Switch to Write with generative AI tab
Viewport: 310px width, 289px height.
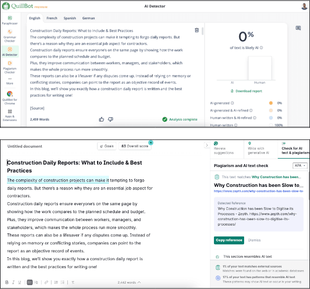pos(261,148)
